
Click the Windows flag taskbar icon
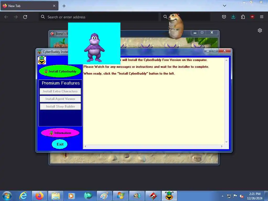[x=120, y=196]
